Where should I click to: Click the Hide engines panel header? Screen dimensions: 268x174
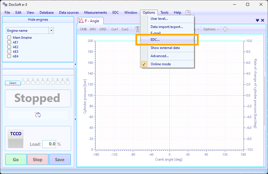tap(38, 20)
